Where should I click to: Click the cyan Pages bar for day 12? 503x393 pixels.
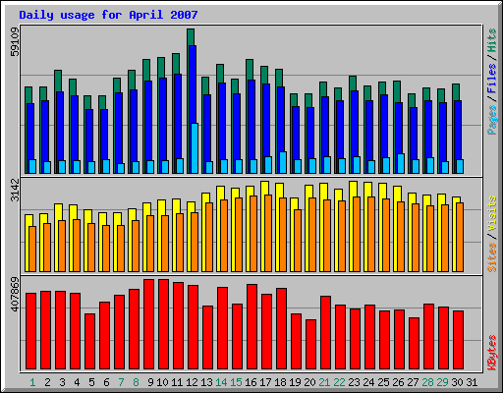tap(195, 148)
